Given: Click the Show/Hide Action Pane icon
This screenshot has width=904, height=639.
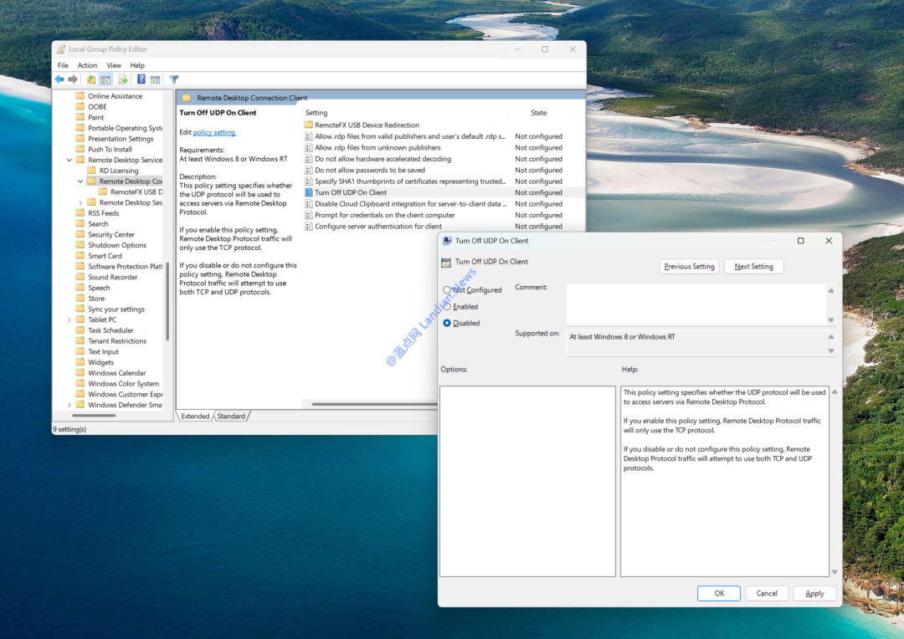Looking at the screenshot, I should click(x=155, y=79).
